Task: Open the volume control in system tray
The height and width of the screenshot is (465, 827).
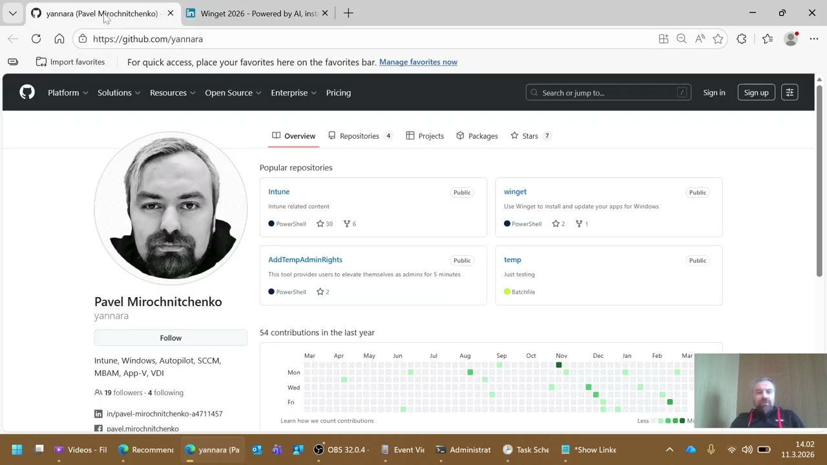Action: [x=747, y=449]
